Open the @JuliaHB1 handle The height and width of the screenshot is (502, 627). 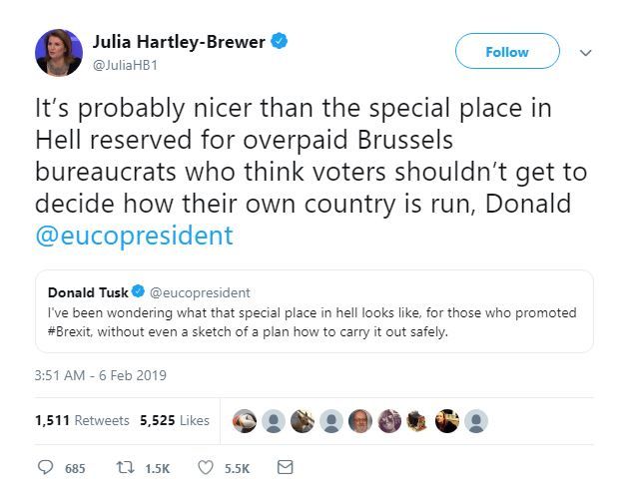[x=125, y=65]
